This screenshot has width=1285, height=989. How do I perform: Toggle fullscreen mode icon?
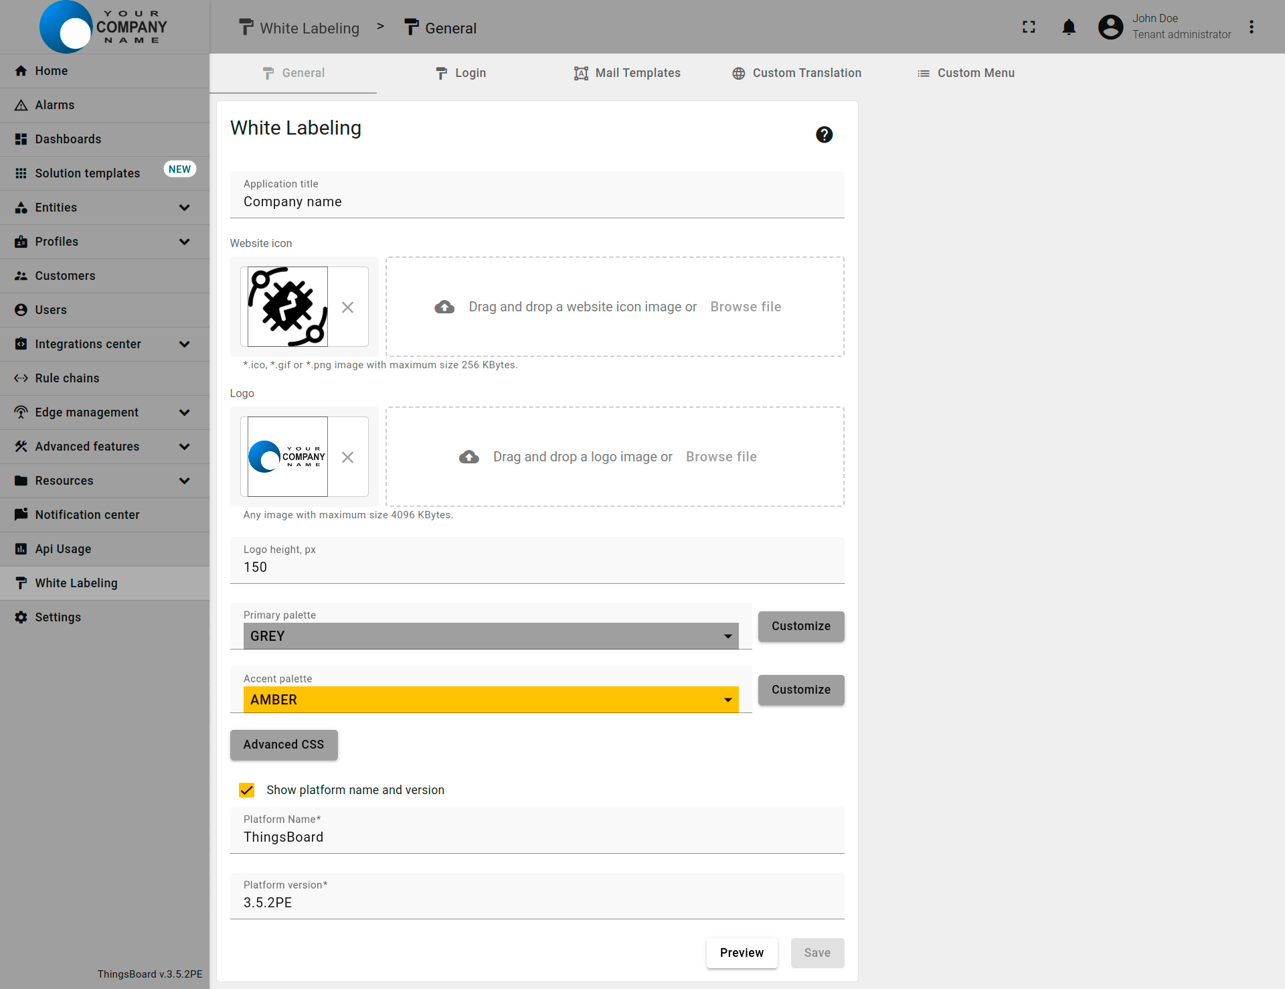(1029, 27)
